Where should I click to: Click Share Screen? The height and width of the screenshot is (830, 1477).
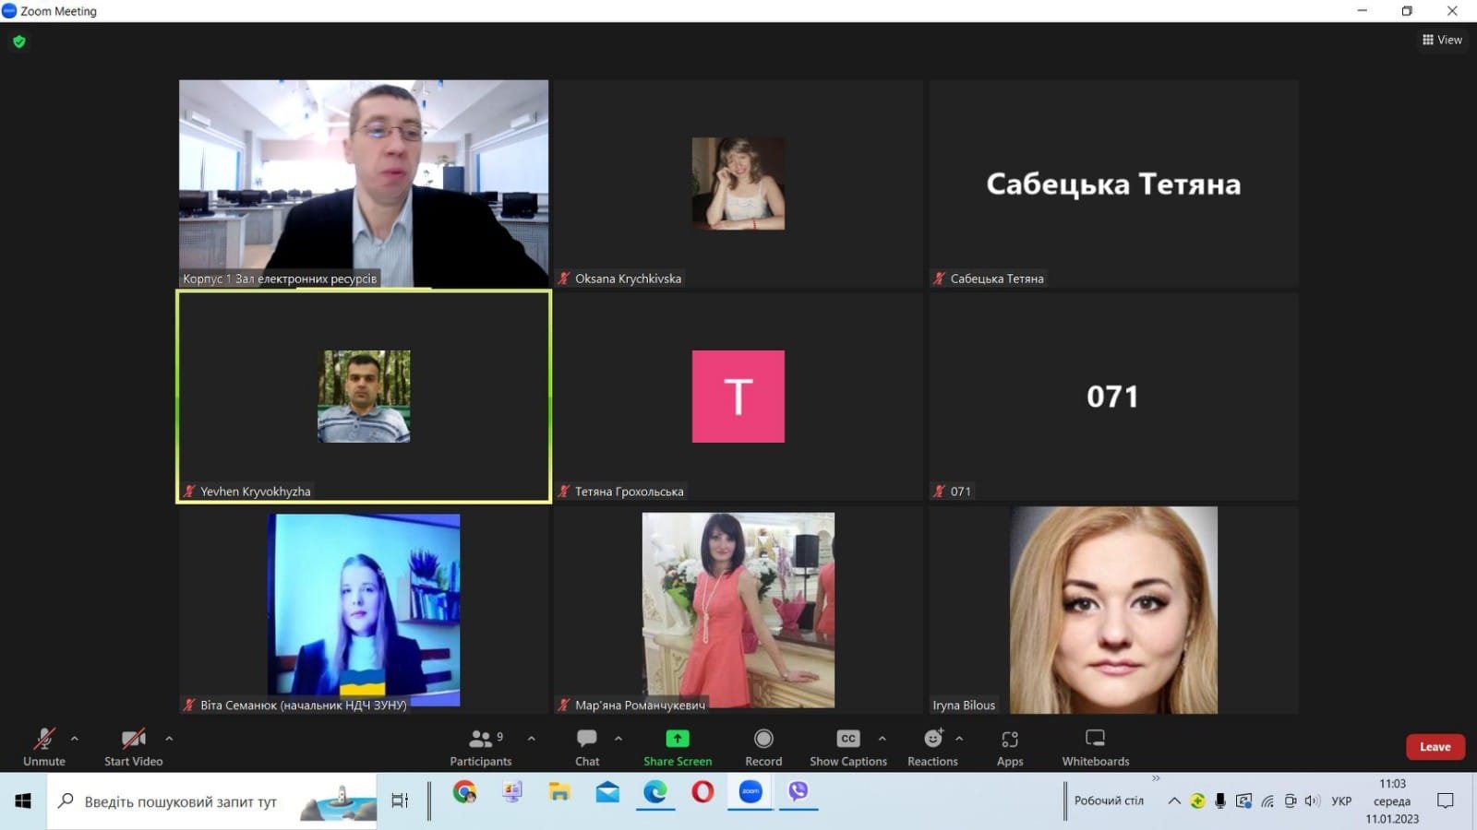point(678,747)
